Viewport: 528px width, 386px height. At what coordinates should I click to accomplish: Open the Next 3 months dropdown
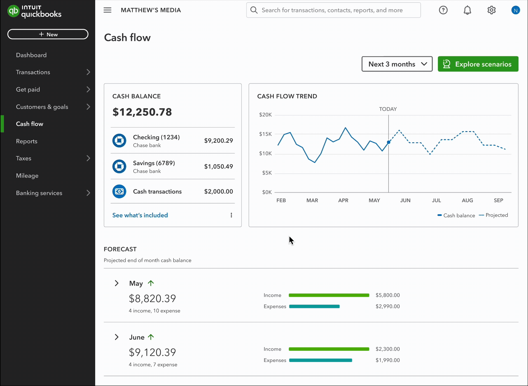(397, 64)
